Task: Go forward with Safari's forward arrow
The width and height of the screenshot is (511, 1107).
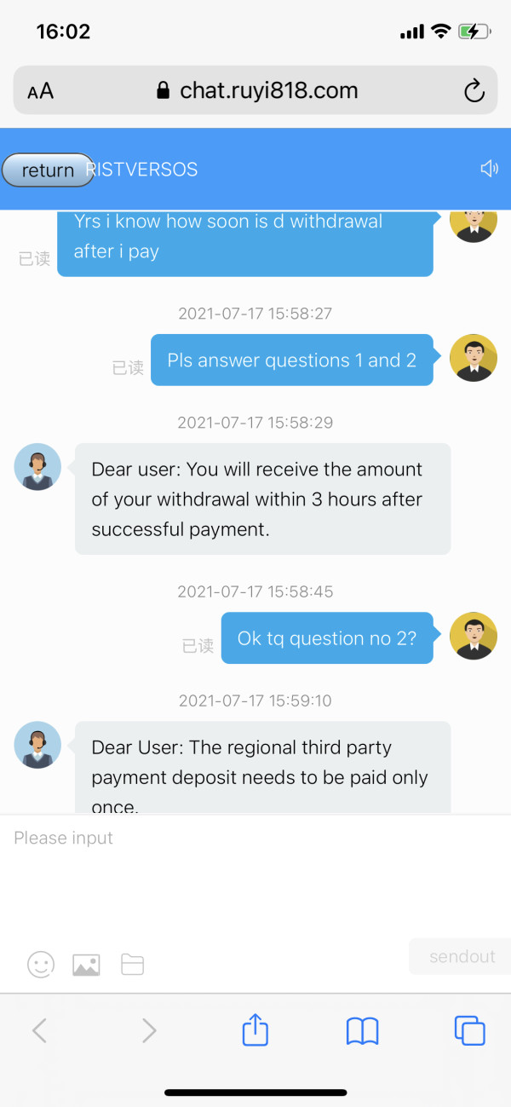Action: coord(149,1031)
